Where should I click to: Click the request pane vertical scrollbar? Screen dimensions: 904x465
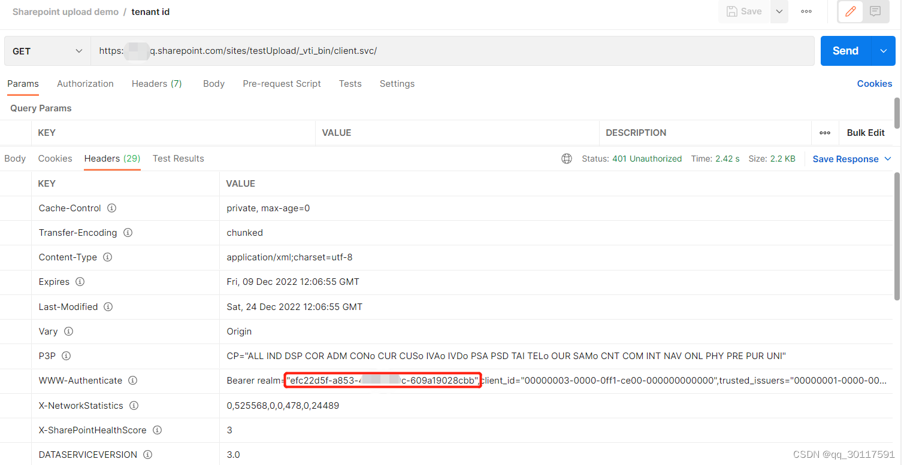(x=897, y=113)
